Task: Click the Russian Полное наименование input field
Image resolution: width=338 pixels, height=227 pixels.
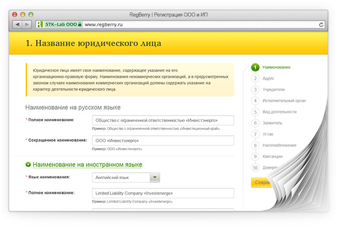Action: coord(163,120)
